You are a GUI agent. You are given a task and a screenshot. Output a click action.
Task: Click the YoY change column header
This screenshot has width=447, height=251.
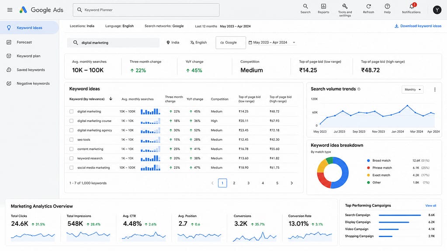[195, 99]
